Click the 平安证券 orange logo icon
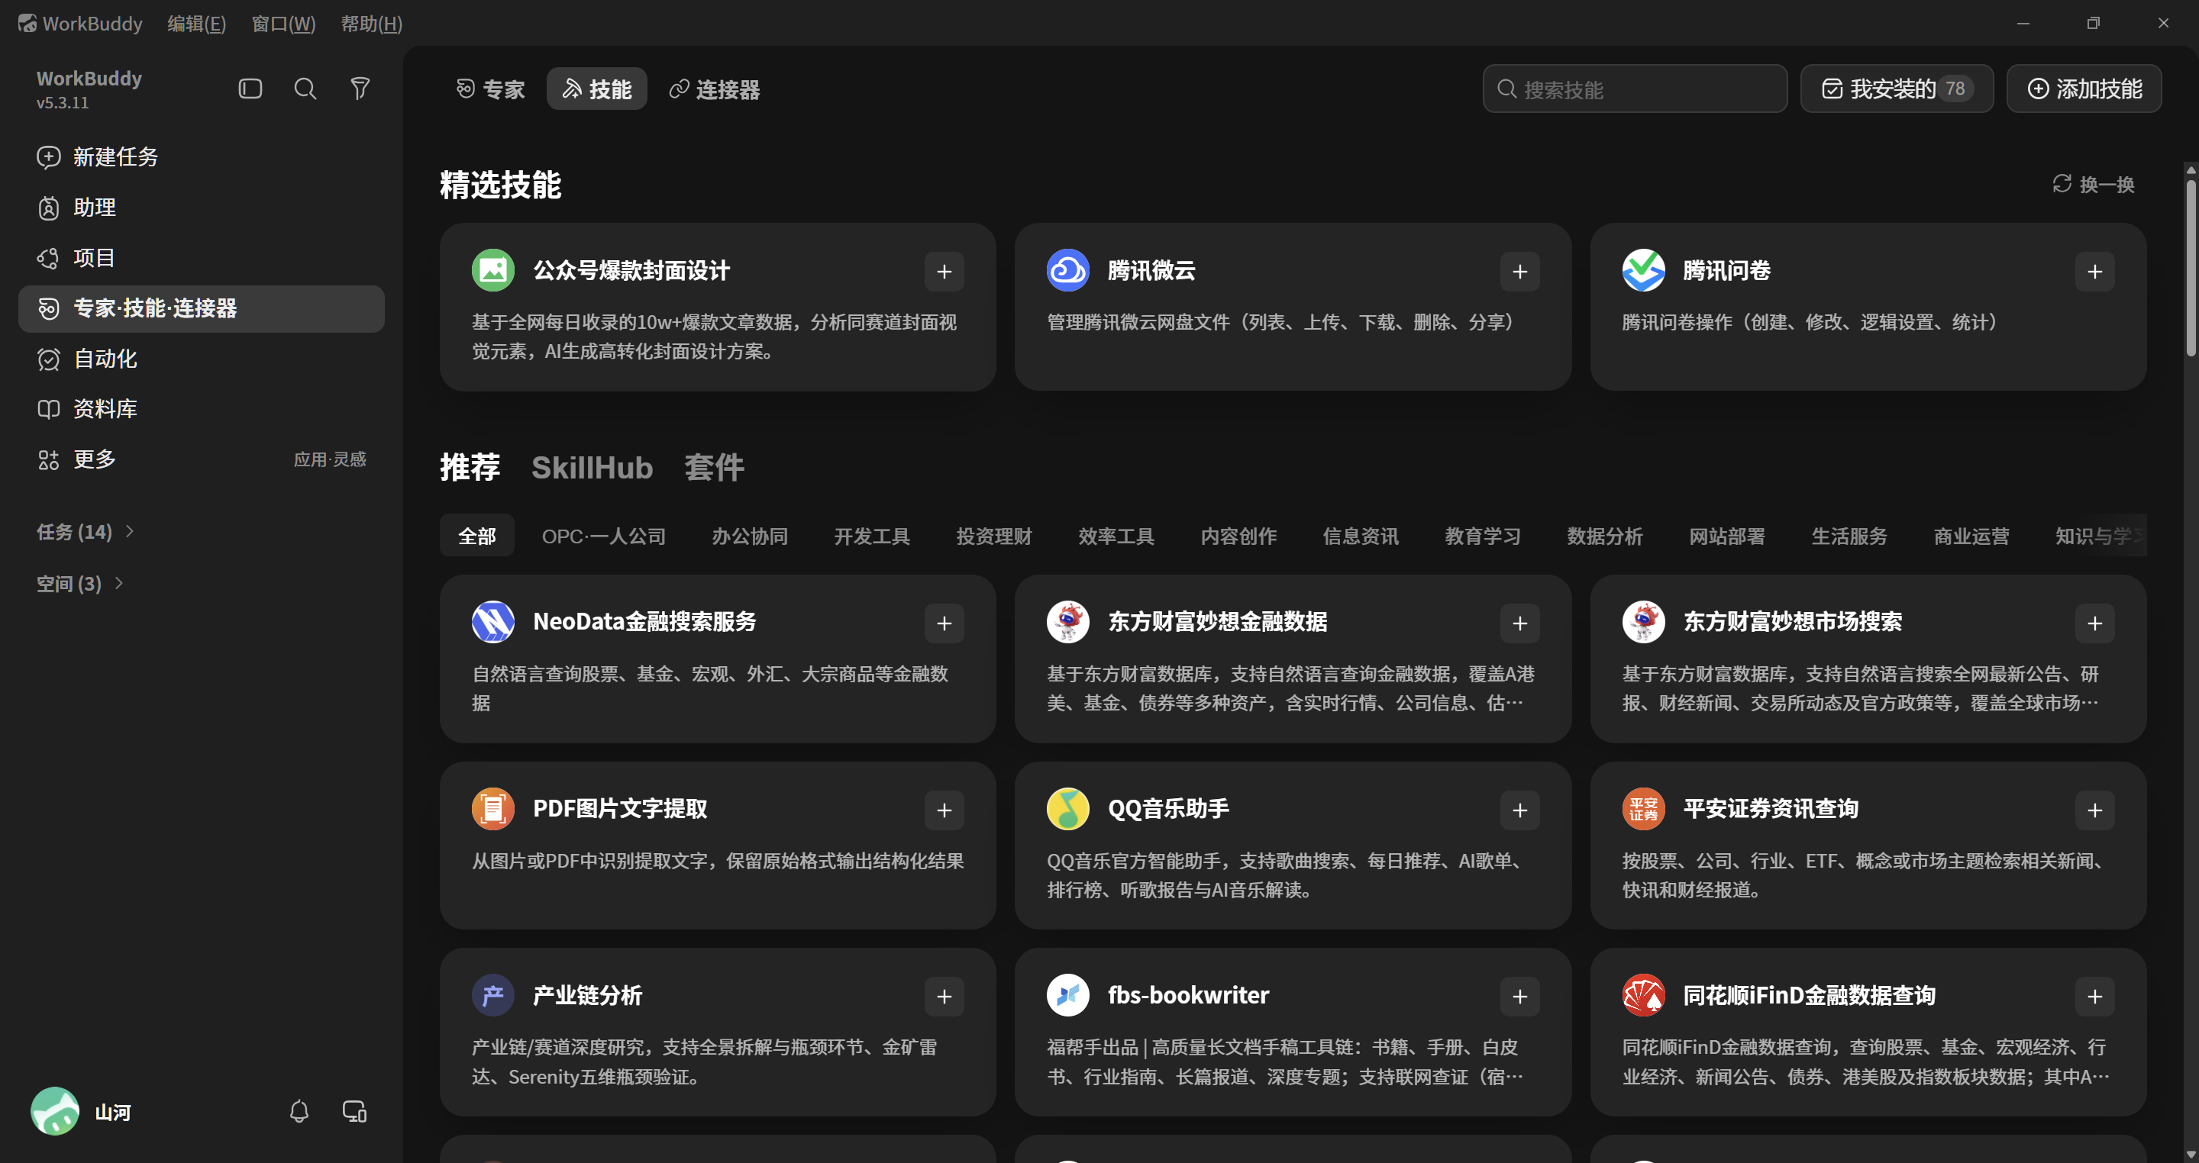2199x1163 pixels. [1643, 809]
